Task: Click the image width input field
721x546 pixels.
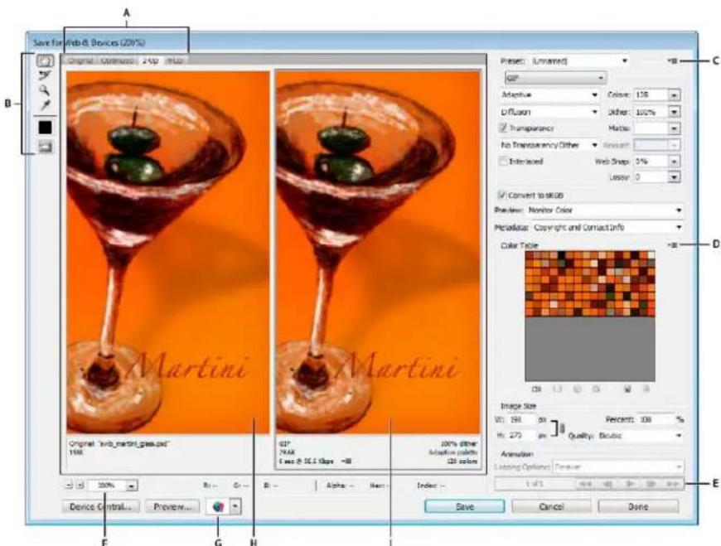Action: tap(521, 419)
